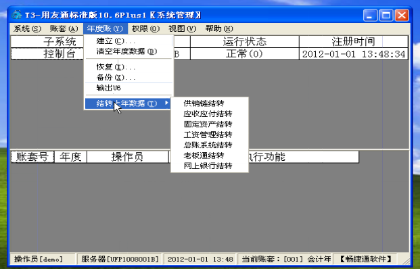Select 清空年度数据(D) menu entry
Screen dimensions: 420x269
(129, 51)
